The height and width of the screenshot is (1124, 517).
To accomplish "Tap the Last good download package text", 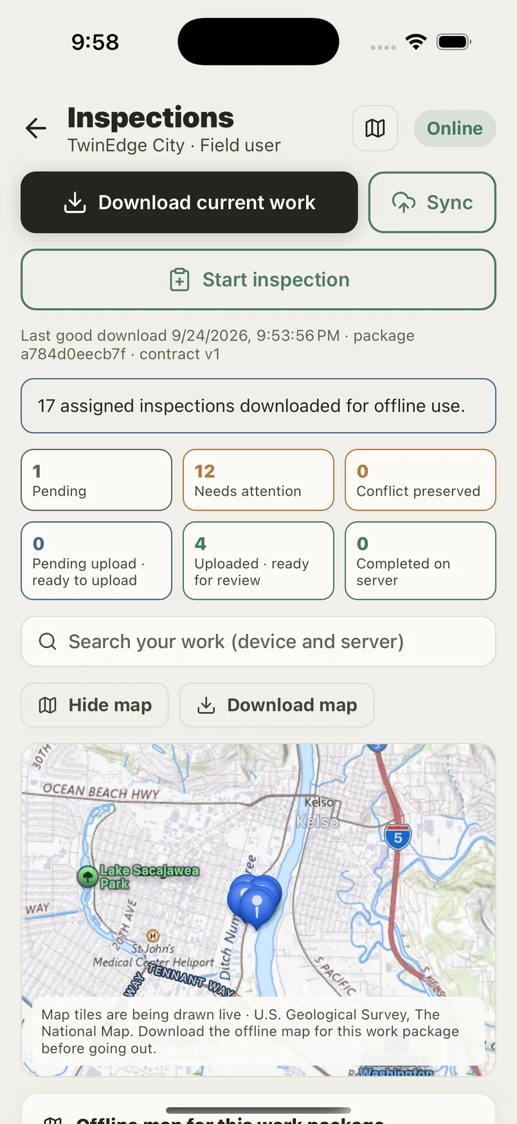I will click(217, 345).
